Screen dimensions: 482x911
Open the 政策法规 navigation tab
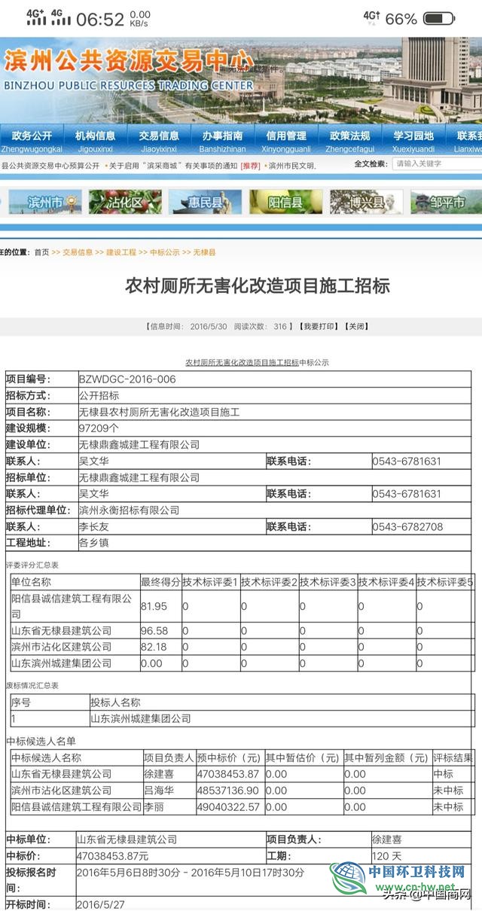(x=350, y=140)
